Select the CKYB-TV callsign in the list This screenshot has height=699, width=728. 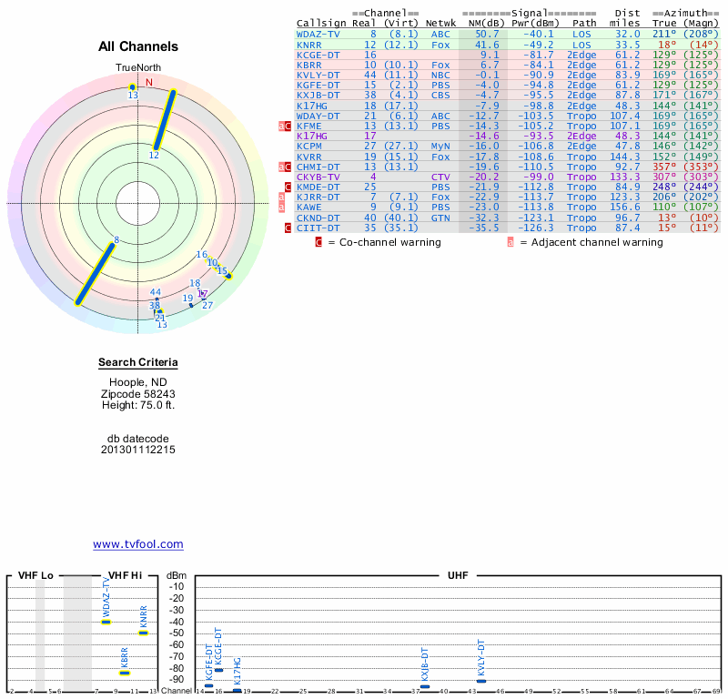[x=318, y=177]
